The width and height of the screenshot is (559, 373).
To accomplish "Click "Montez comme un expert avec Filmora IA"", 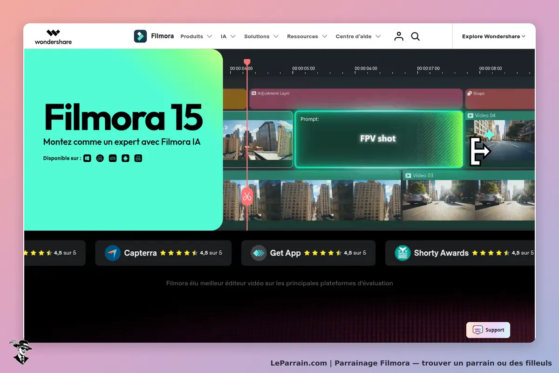I will click(122, 142).
